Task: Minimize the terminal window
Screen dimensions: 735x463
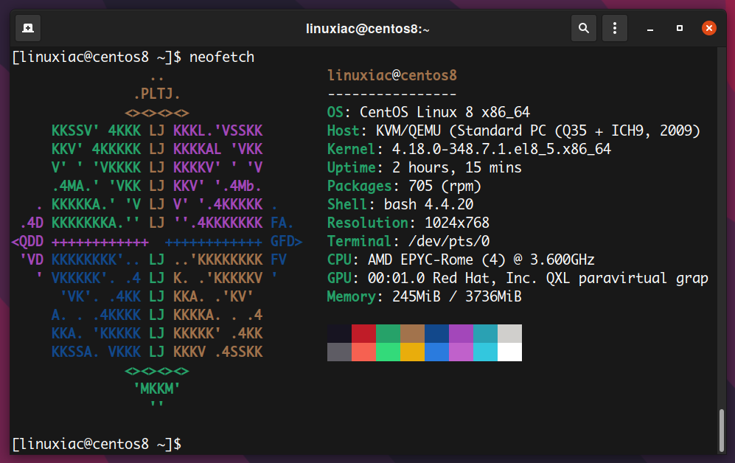Action: coord(650,29)
